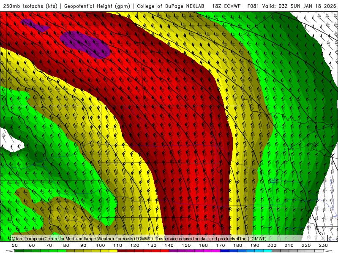Click the right arrowhead of the color scale
Viewport: 338px width, 253px height.
(328, 251)
